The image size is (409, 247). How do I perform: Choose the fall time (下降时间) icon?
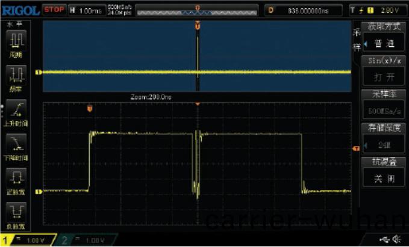point(16,146)
